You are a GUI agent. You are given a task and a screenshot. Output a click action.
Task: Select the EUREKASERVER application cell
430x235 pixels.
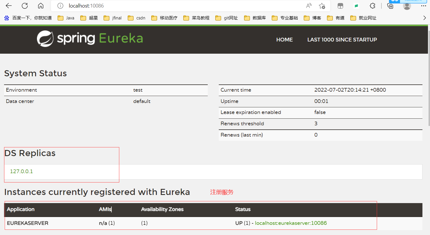click(x=28, y=223)
